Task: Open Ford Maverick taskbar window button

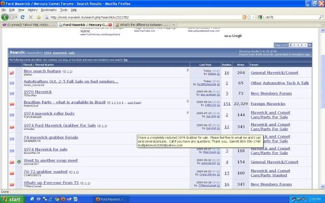Action: point(111,199)
